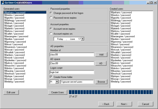Open the expiry date picker dropdown
158x109 pixels.
[x=83, y=39]
